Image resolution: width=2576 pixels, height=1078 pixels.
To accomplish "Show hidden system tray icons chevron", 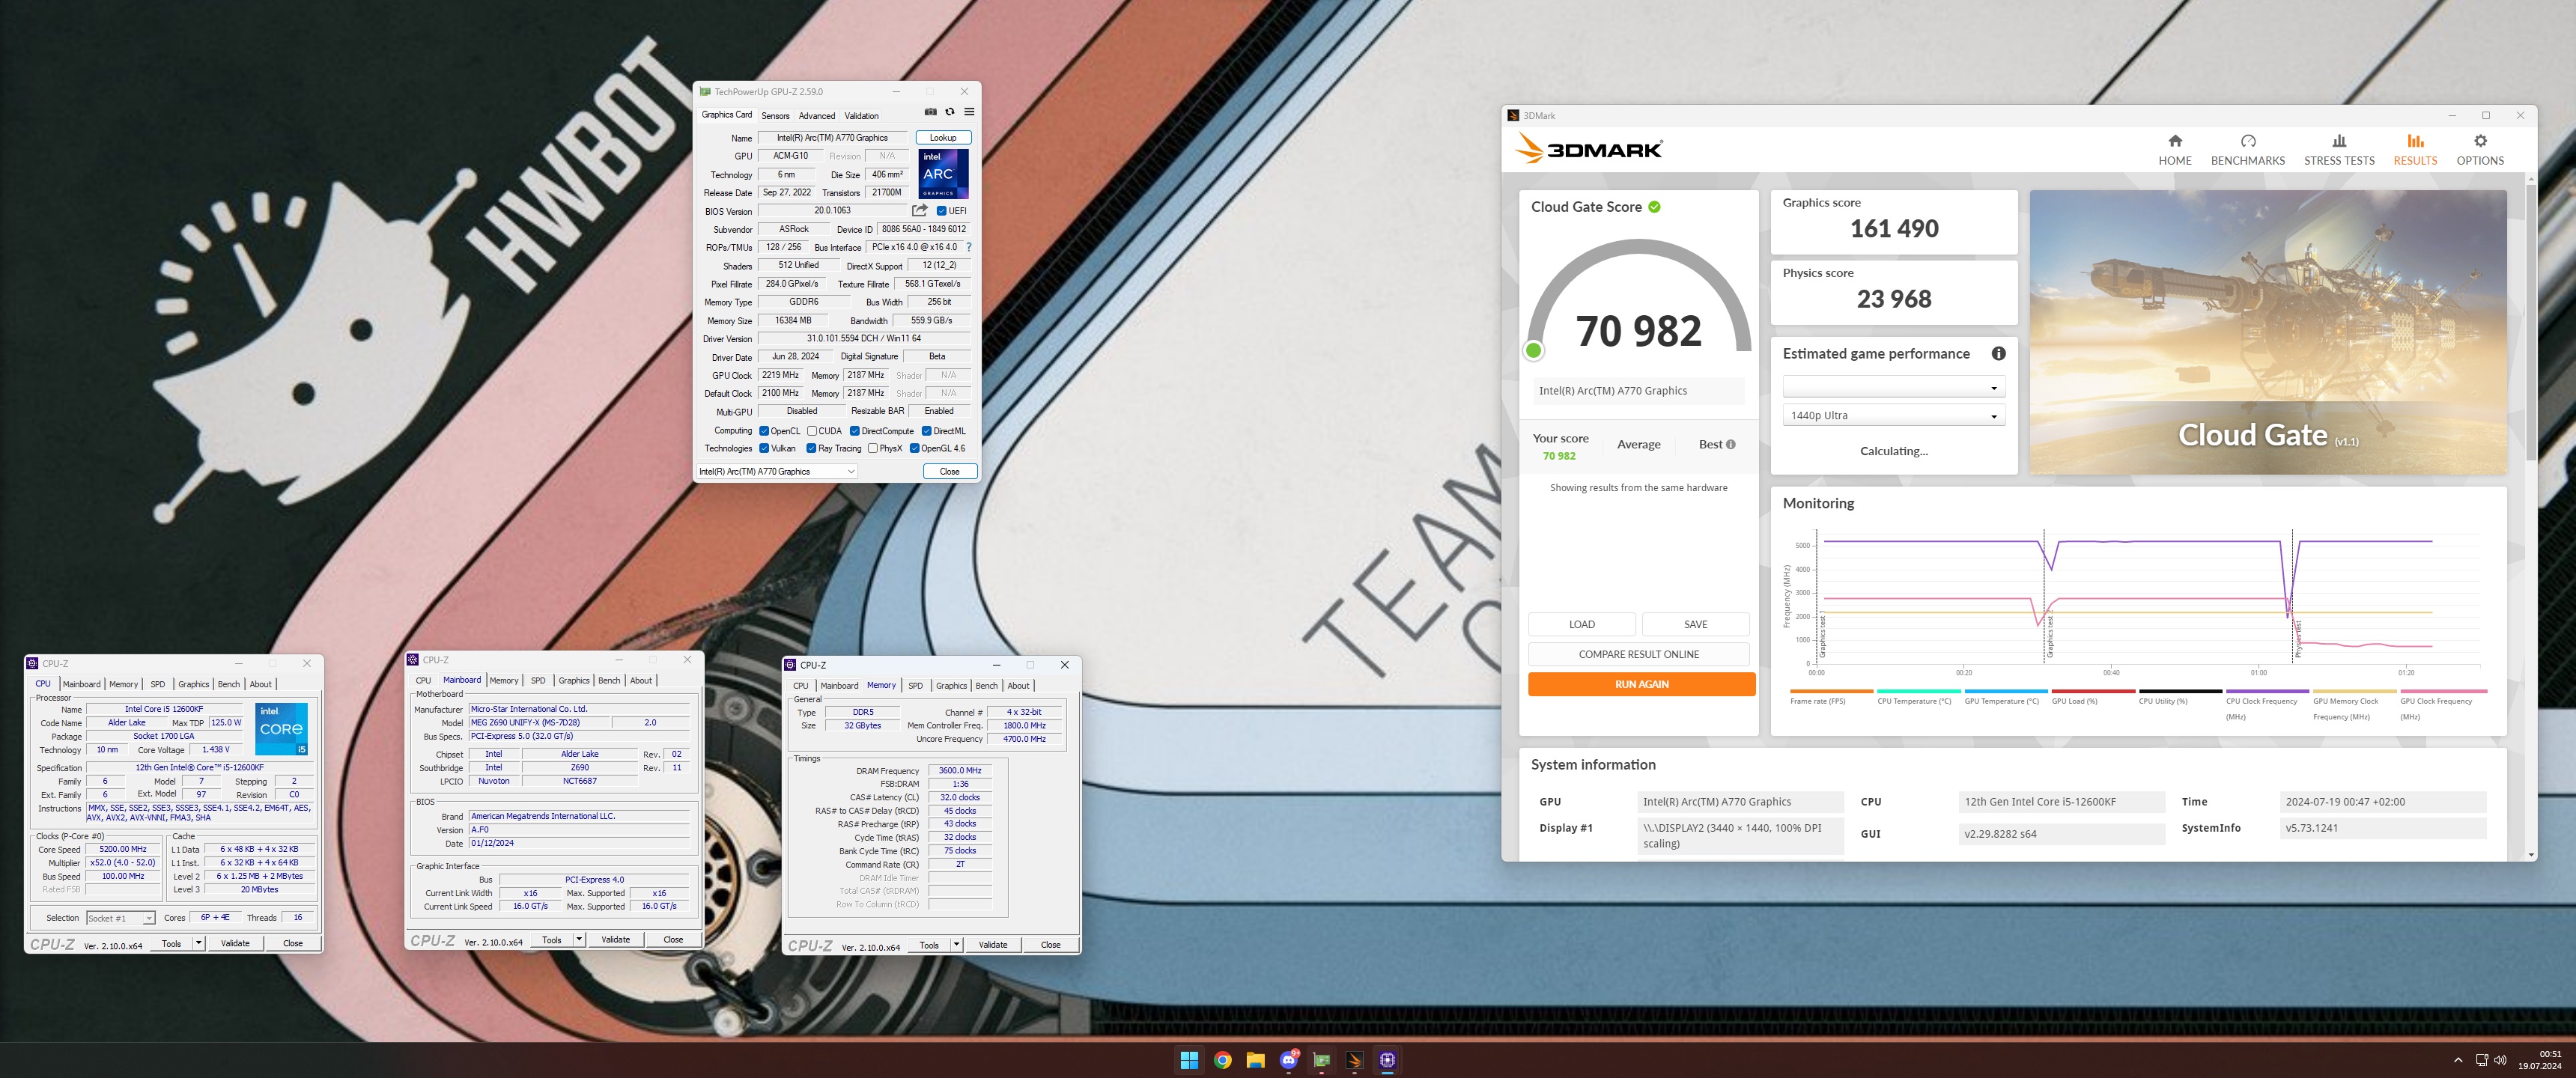I will click(x=2458, y=1060).
